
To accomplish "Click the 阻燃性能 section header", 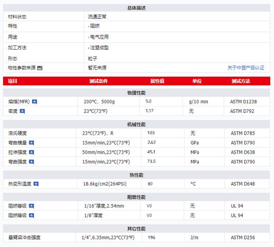I will [136, 197].
